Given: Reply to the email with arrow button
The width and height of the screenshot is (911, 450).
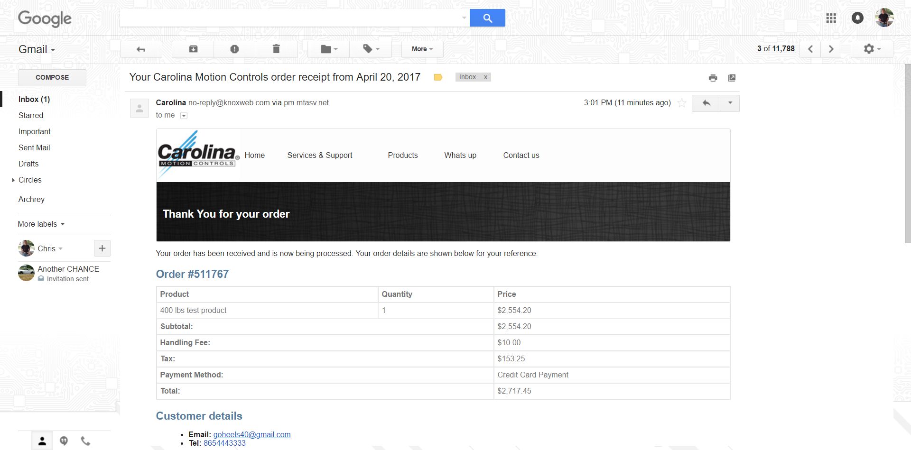Looking at the screenshot, I should tap(706, 103).
